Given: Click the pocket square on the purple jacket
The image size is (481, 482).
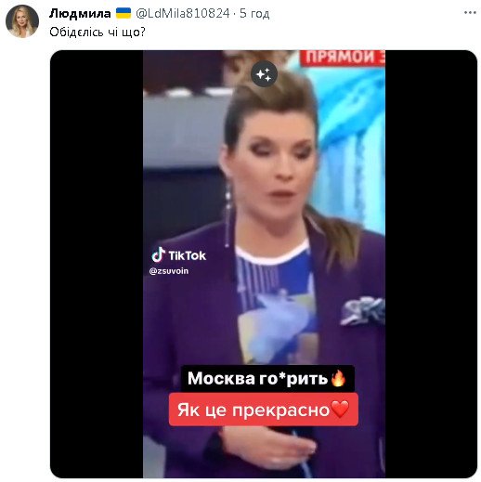Looking at the screenshot, I should coord(363,310).
